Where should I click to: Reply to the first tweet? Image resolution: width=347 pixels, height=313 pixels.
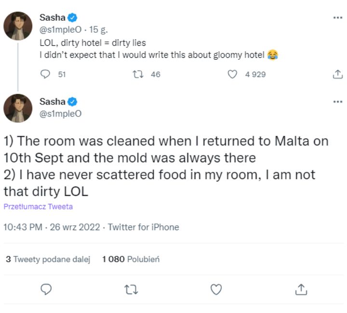pos(46,74)
